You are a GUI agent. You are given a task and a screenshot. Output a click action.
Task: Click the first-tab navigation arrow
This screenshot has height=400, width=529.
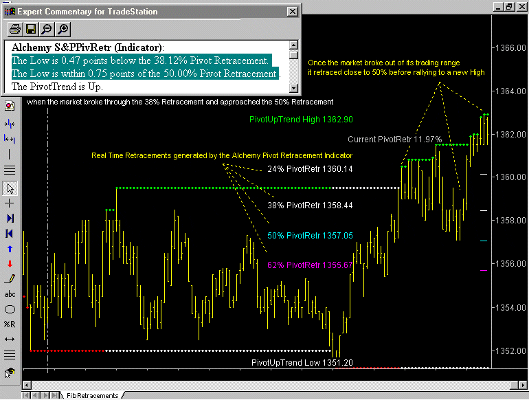(x=26, y=395)
